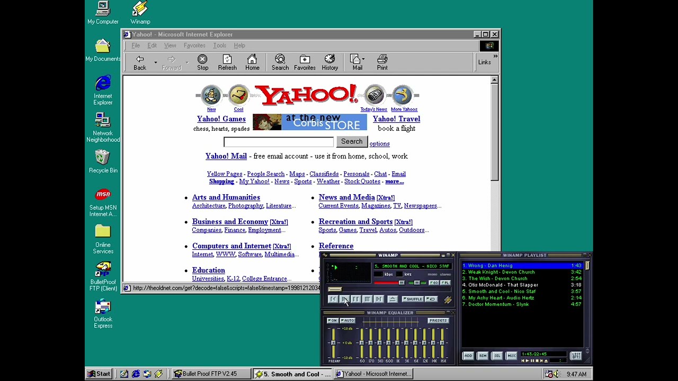
Task: Click the Today's News icon on Yahoo
Action: pos(374,96)
